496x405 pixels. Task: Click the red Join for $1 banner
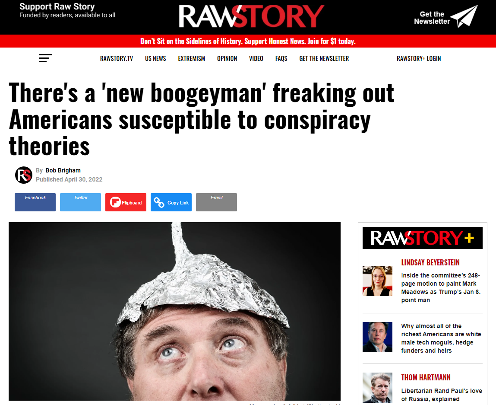point(248,41)
